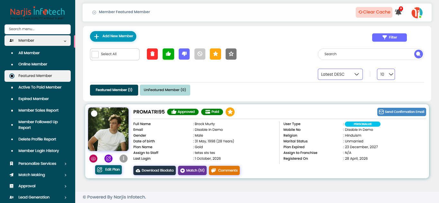Click Assign to Staff value tetss sts tes
Viewport: 439px width, 203px height.
point(205,153)
